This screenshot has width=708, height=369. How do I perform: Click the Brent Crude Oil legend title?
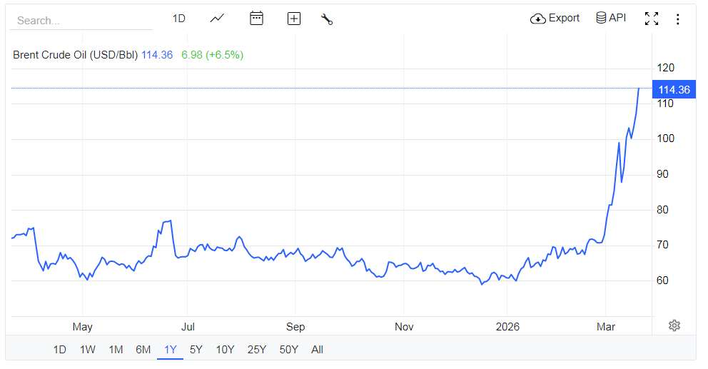[x=75, y=54]
